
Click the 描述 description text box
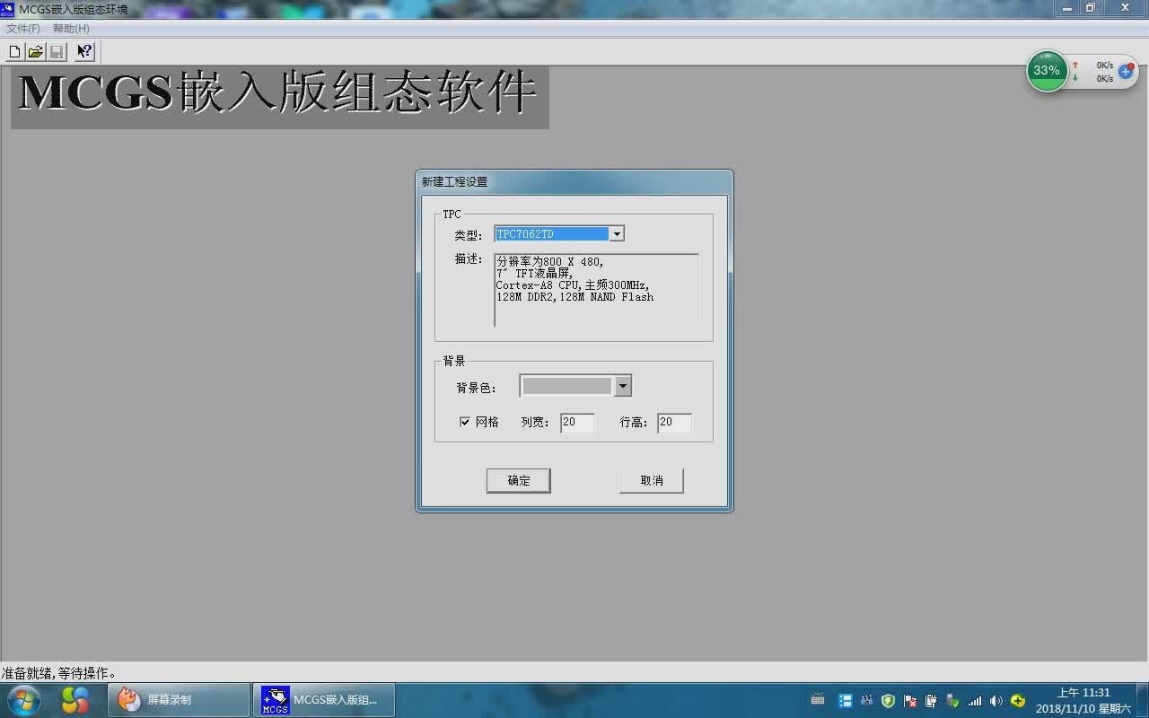coord(597,290)
